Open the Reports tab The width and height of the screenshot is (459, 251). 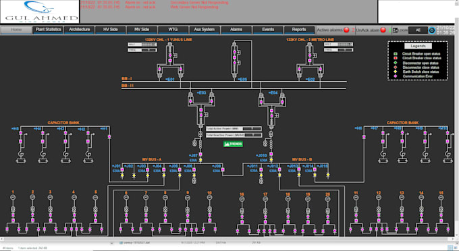click(299, 30)
